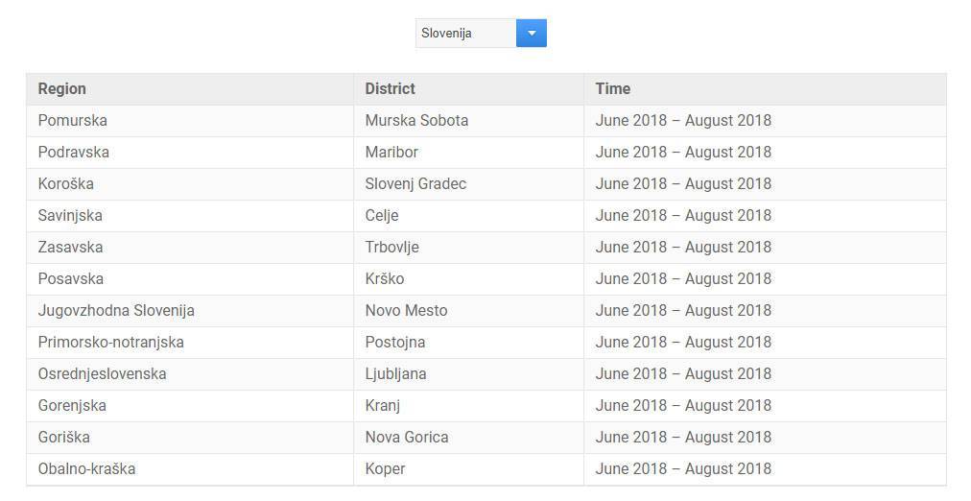Click the Podravska region row

tap(74, 153)
